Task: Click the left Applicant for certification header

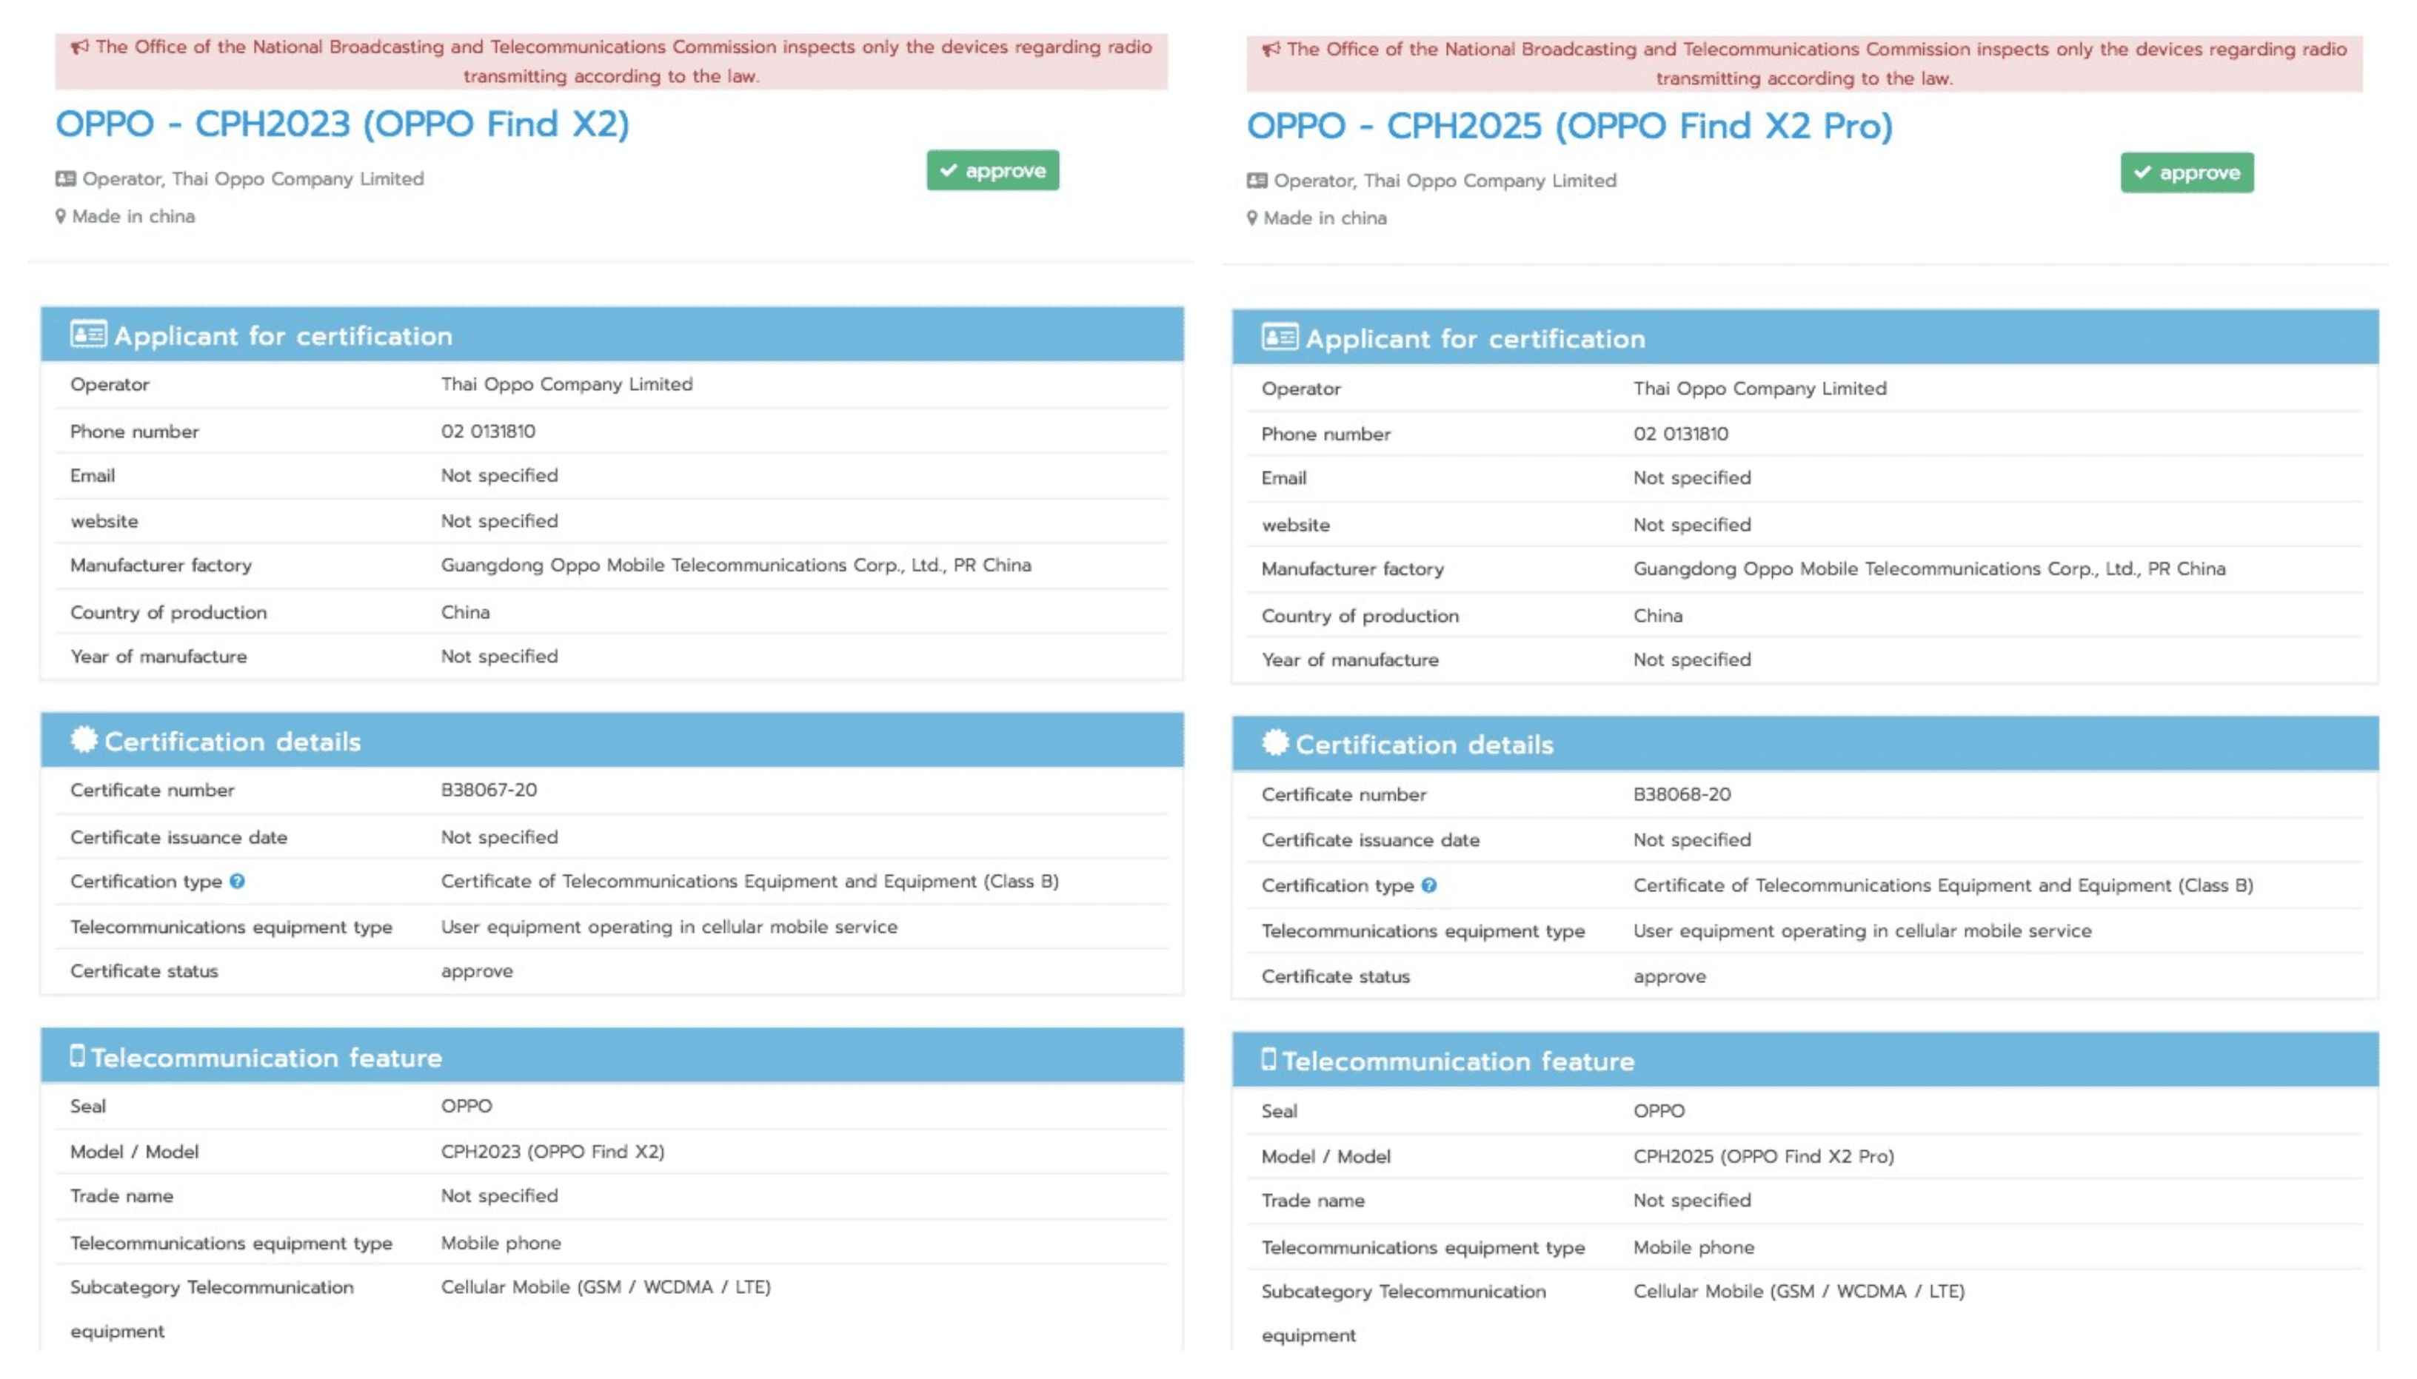Action: [x=612, y=335]
